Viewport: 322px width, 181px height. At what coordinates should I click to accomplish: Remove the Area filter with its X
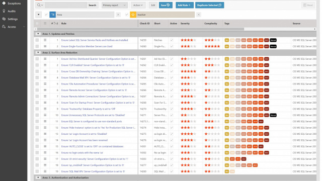[x=118, y=15]
